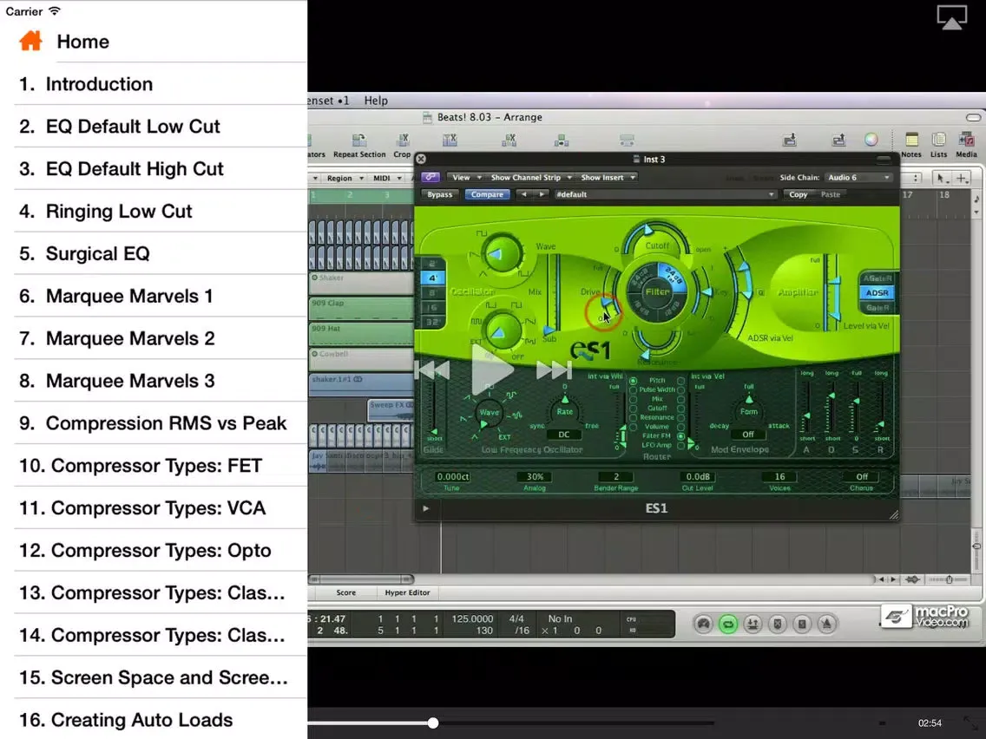Viewport: 986px width, 739px height.
Task: Open the Media browser icon
Action: pyautogui.click(x=966, y=143)
